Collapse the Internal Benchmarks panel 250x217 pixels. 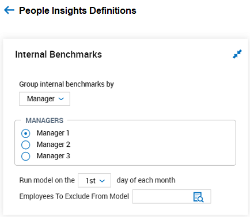click(237, 54)
